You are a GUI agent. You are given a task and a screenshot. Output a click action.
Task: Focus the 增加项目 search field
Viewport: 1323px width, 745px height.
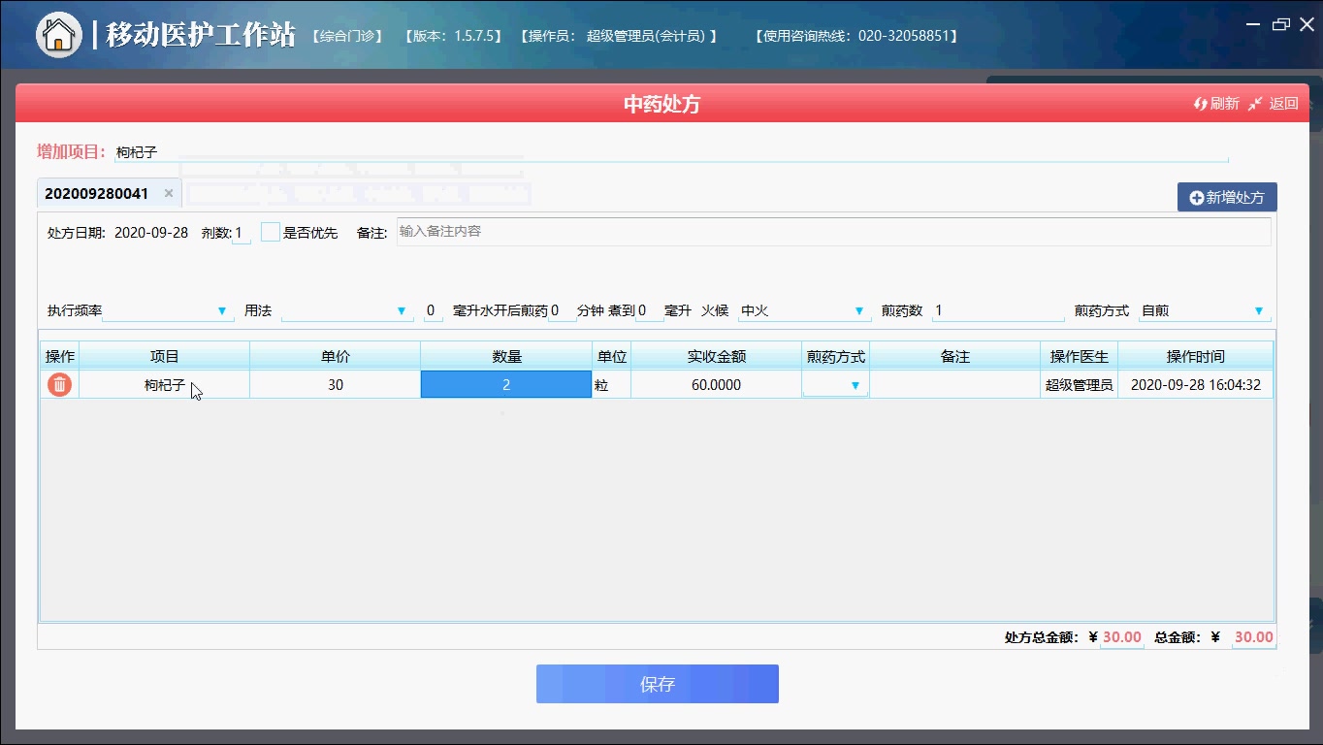point(671,152)
